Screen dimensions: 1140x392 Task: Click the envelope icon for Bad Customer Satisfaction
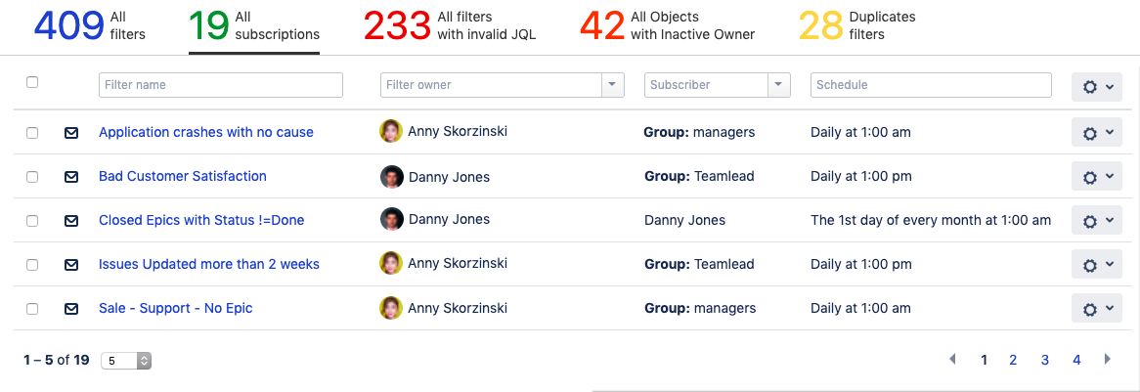pos(71,177)
